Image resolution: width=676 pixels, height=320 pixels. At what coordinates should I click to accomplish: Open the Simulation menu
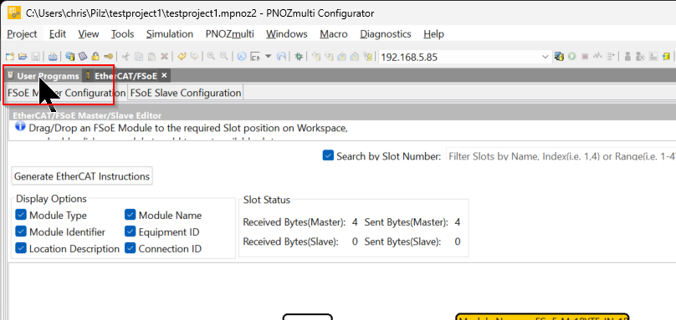[x=170, y=34]
